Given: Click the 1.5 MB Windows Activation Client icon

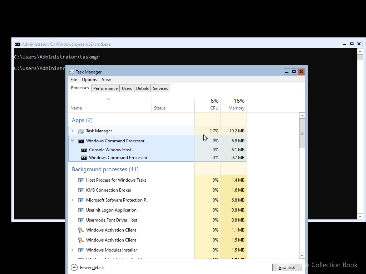Looking at the screenshot, I should (x=81, y=240).
